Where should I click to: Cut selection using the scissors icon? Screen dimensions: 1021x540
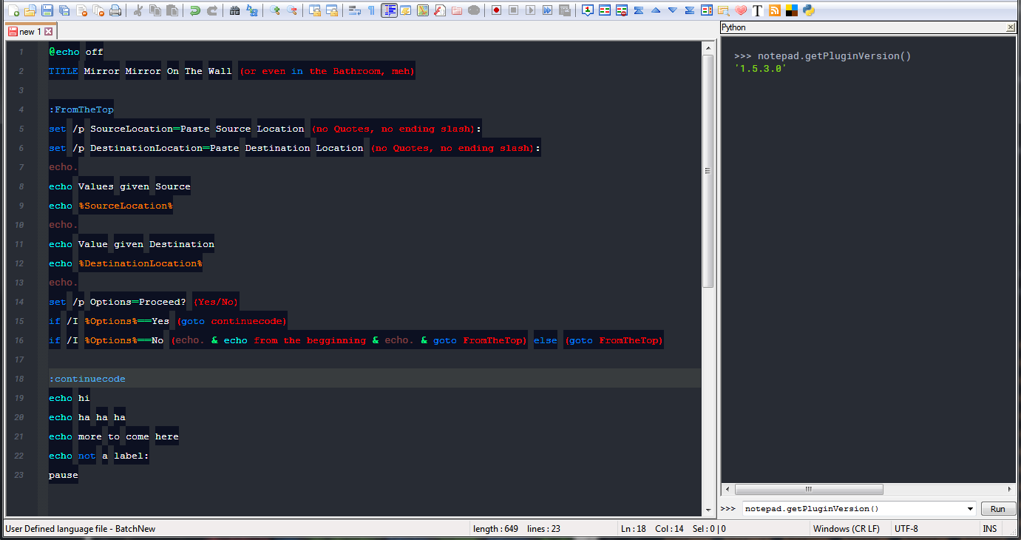(x=138, y=10)
